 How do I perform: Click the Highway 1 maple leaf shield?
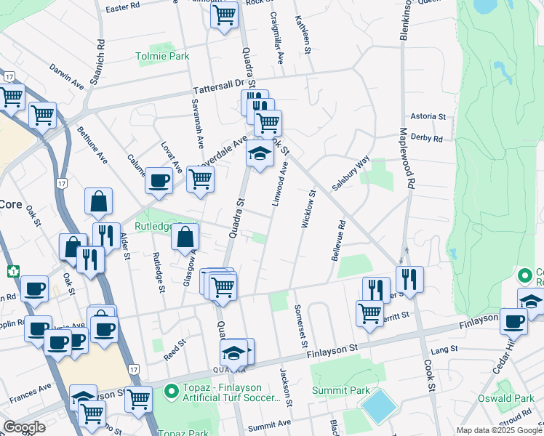point(13,271)
